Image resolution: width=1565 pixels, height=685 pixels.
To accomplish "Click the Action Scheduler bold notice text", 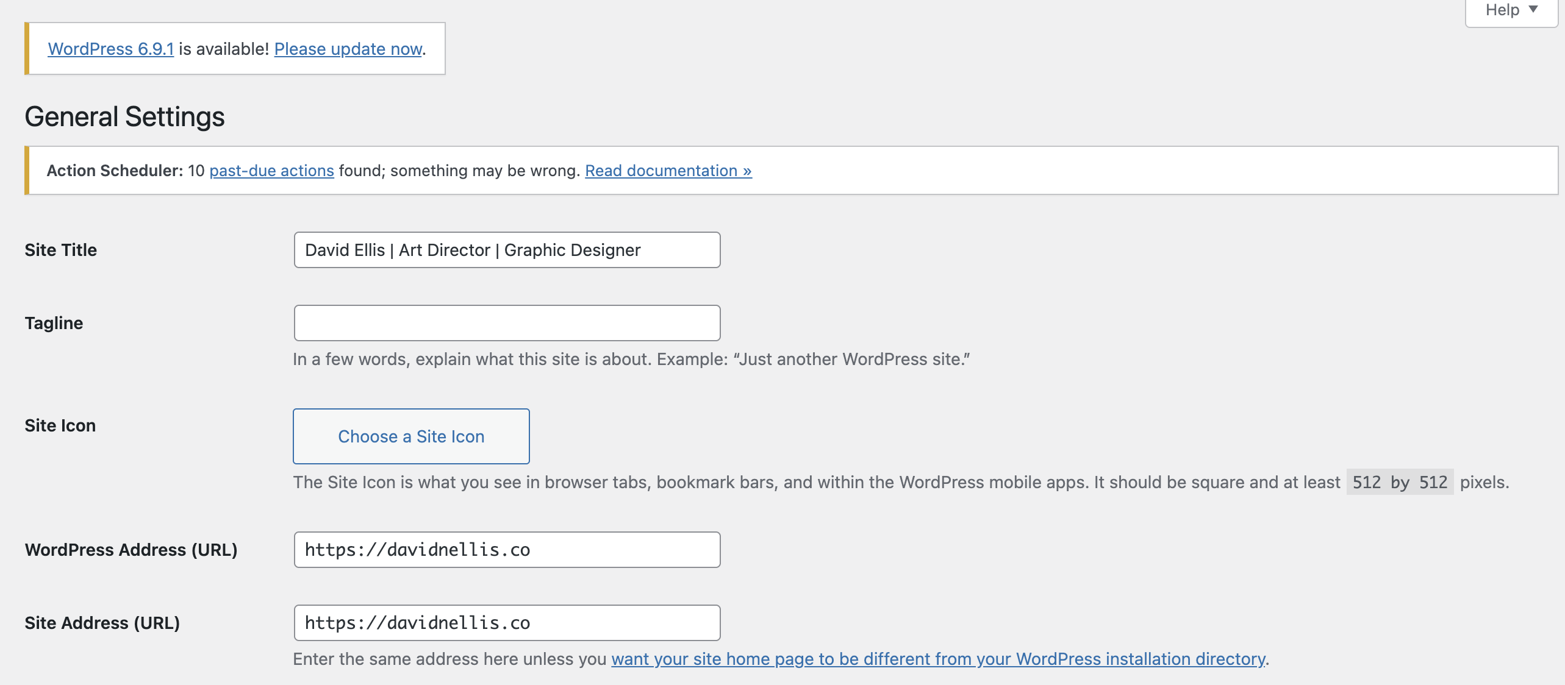I will (x=114, y=171).
